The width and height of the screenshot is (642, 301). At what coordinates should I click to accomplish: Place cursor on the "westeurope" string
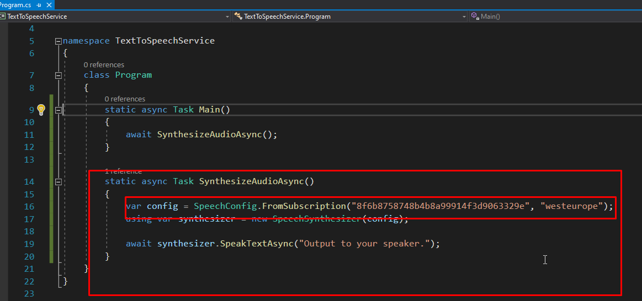(571, 206)
